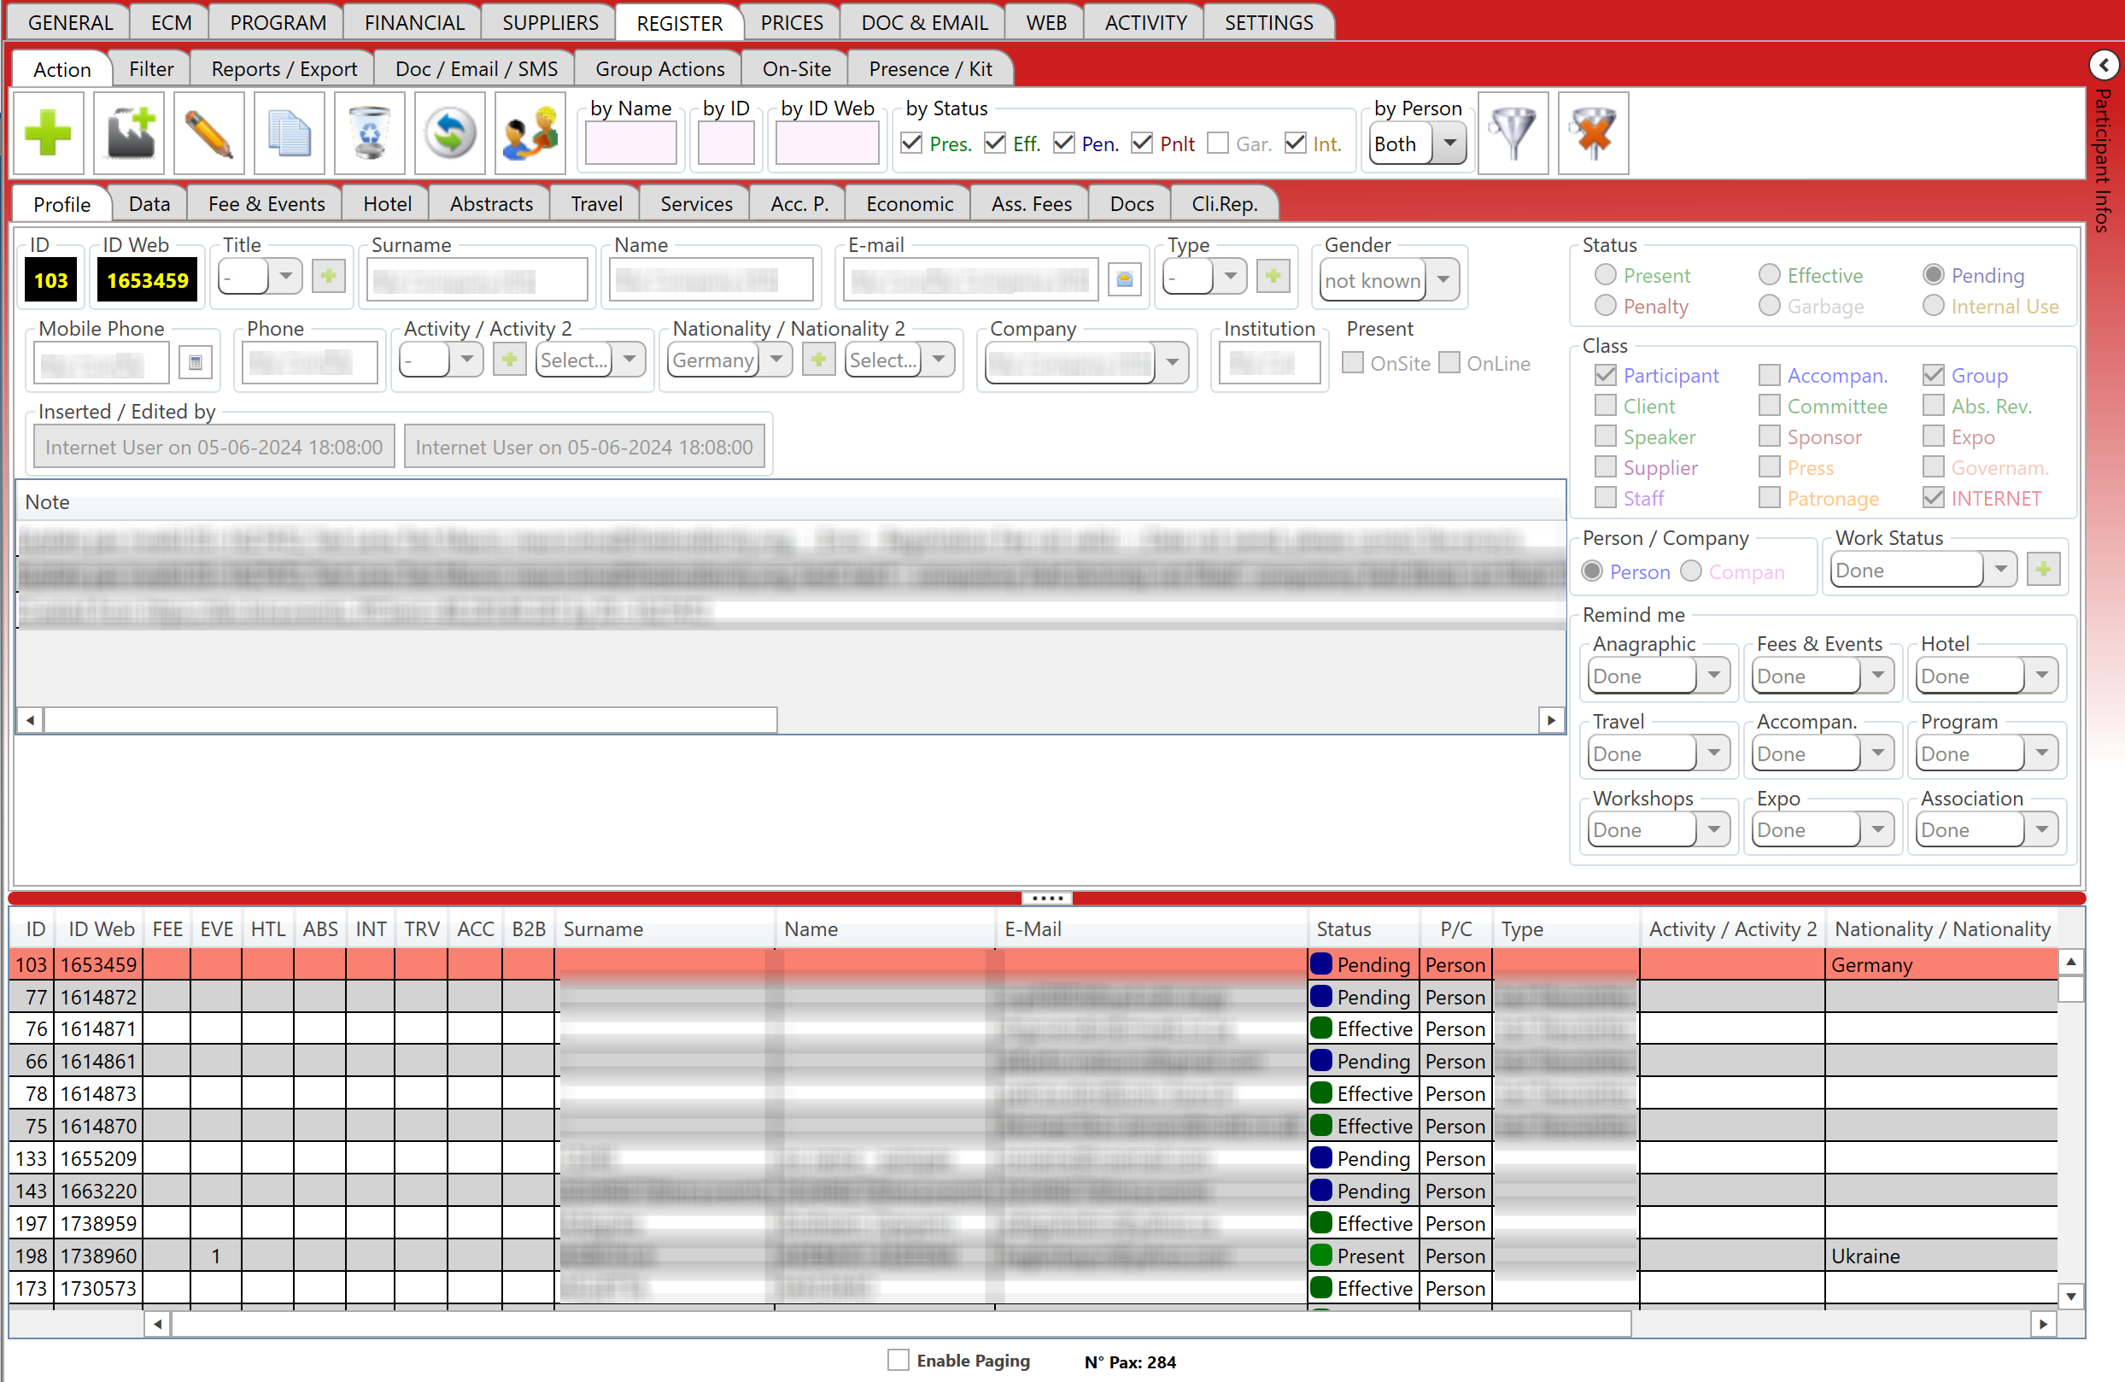Click the pencil edit icon

[x=209, y=134]
